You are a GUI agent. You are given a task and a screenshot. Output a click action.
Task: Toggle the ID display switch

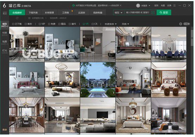tap(187, 24)
